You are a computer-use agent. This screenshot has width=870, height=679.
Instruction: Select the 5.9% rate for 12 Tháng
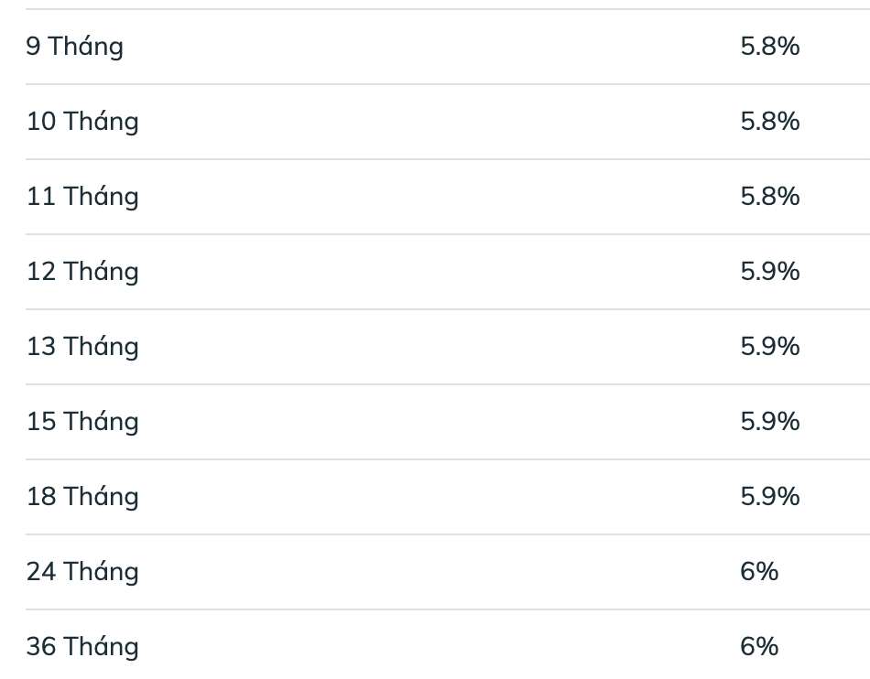pyautogui.click(x=769, y=272)
